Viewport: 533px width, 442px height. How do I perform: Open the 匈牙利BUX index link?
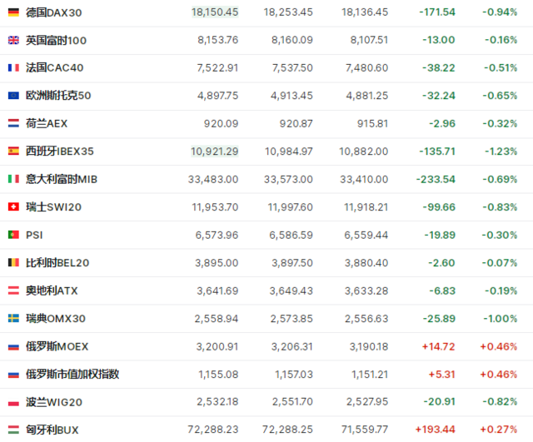coord(52,430)
